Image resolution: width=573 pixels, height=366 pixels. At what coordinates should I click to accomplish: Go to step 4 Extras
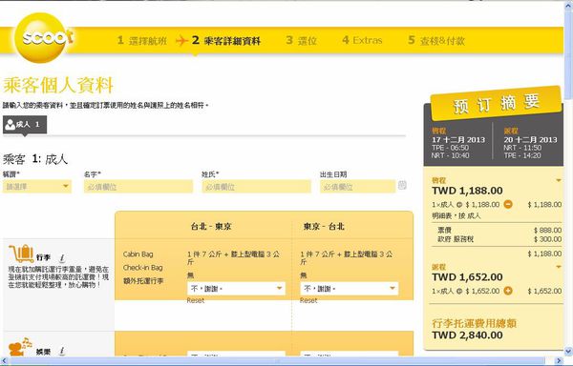click(362, 40)
